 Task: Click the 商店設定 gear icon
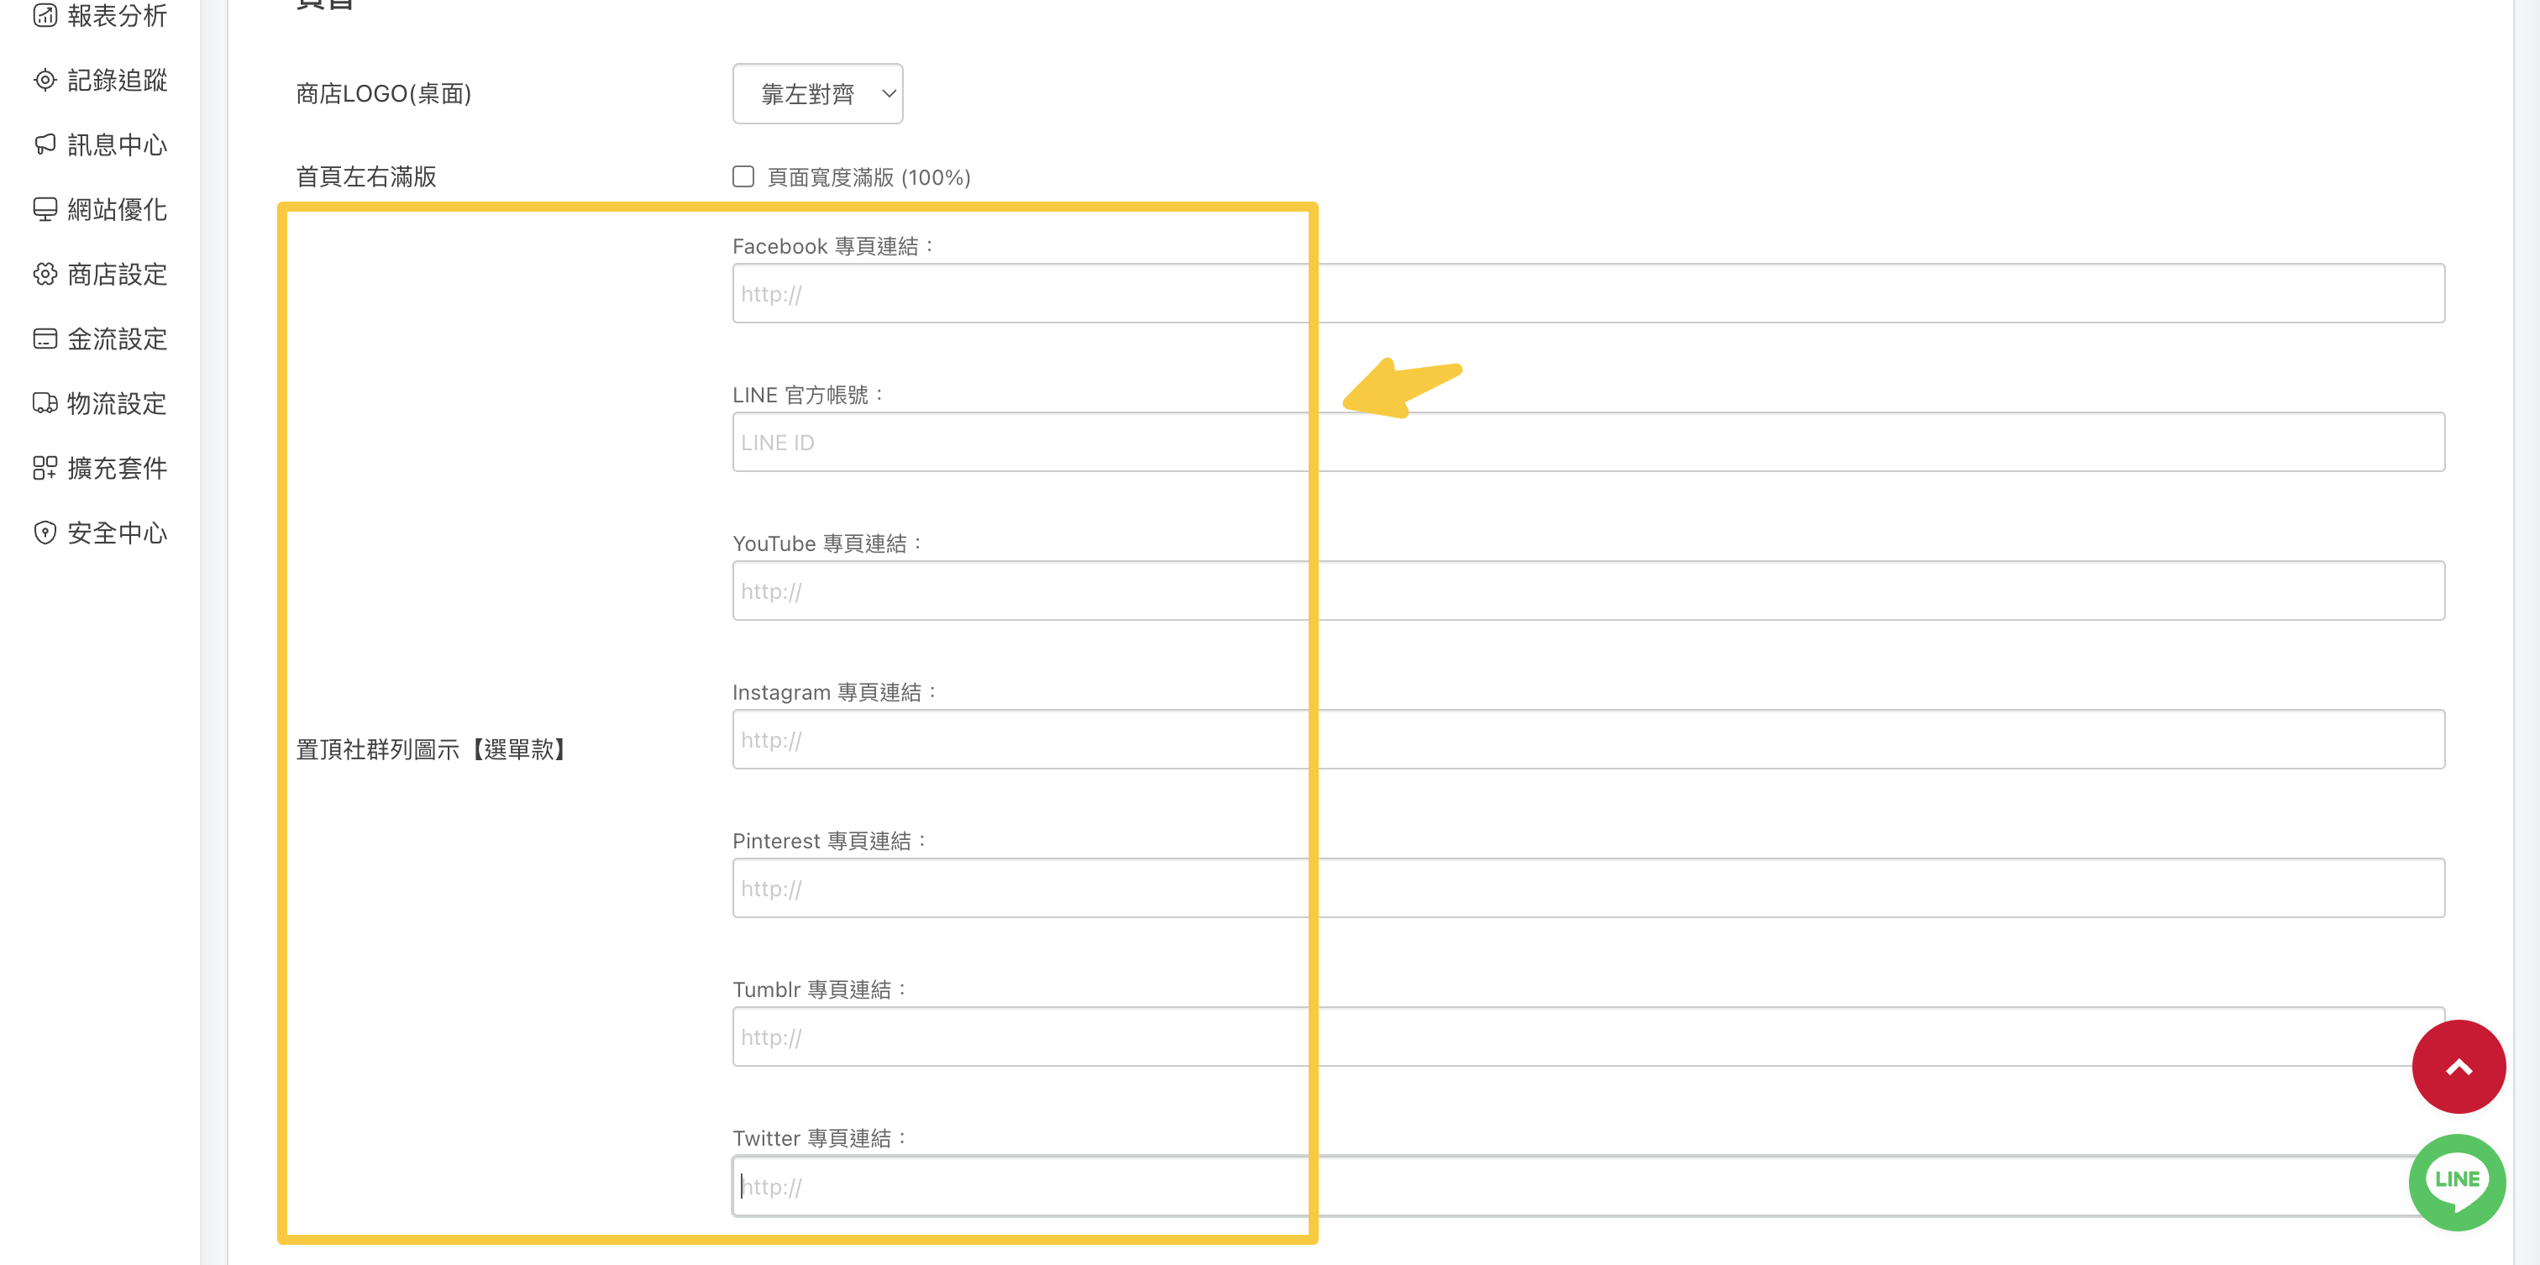point(45,274)
